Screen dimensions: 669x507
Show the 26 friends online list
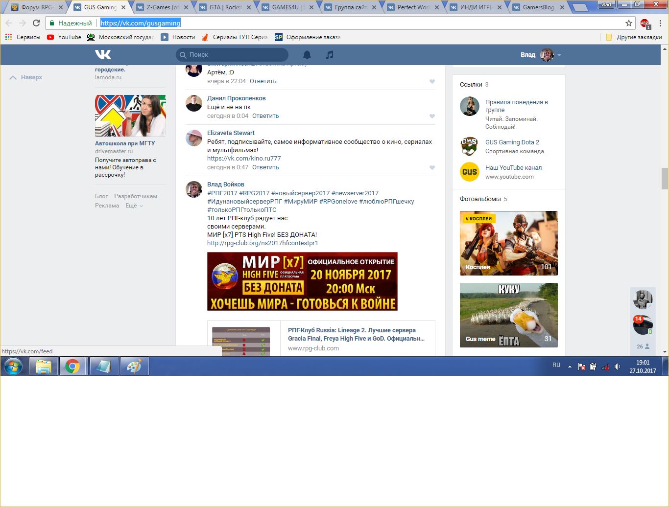643,346
